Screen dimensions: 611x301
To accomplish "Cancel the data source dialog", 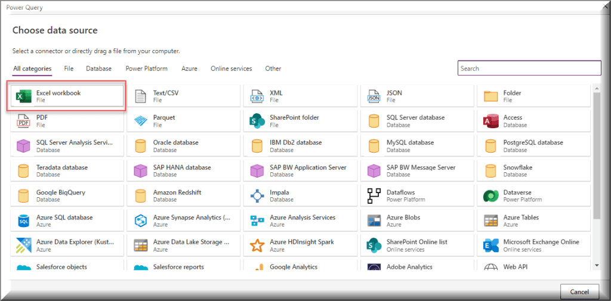I will [x=579, y=291].
